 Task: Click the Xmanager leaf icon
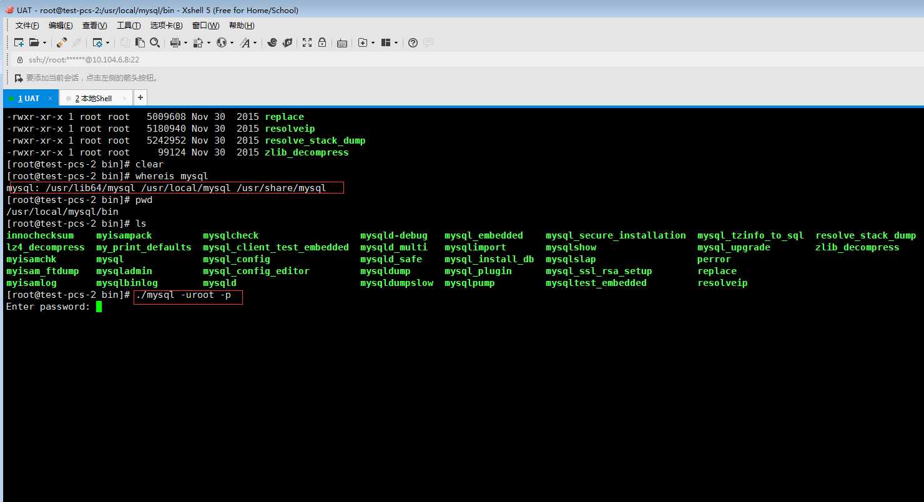[287, 42]
